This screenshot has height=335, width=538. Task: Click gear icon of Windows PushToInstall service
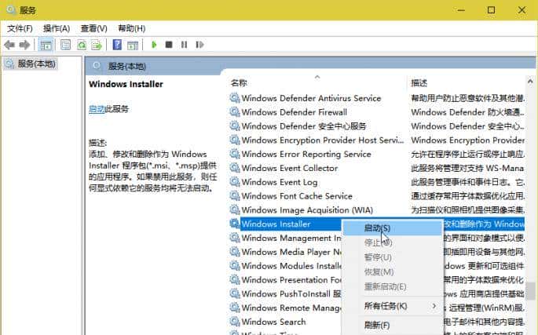click(x=235, y=294)
